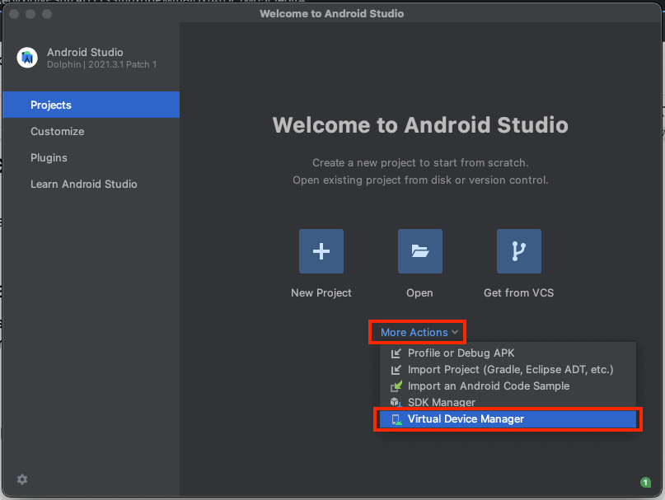Click the New Project label text

coord(321,292)
